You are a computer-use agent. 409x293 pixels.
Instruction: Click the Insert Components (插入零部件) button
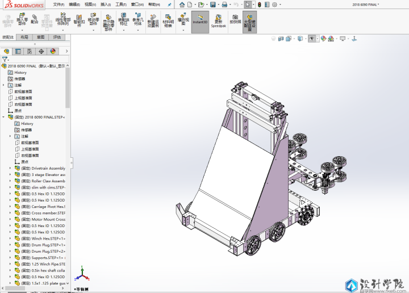point(22,19)
